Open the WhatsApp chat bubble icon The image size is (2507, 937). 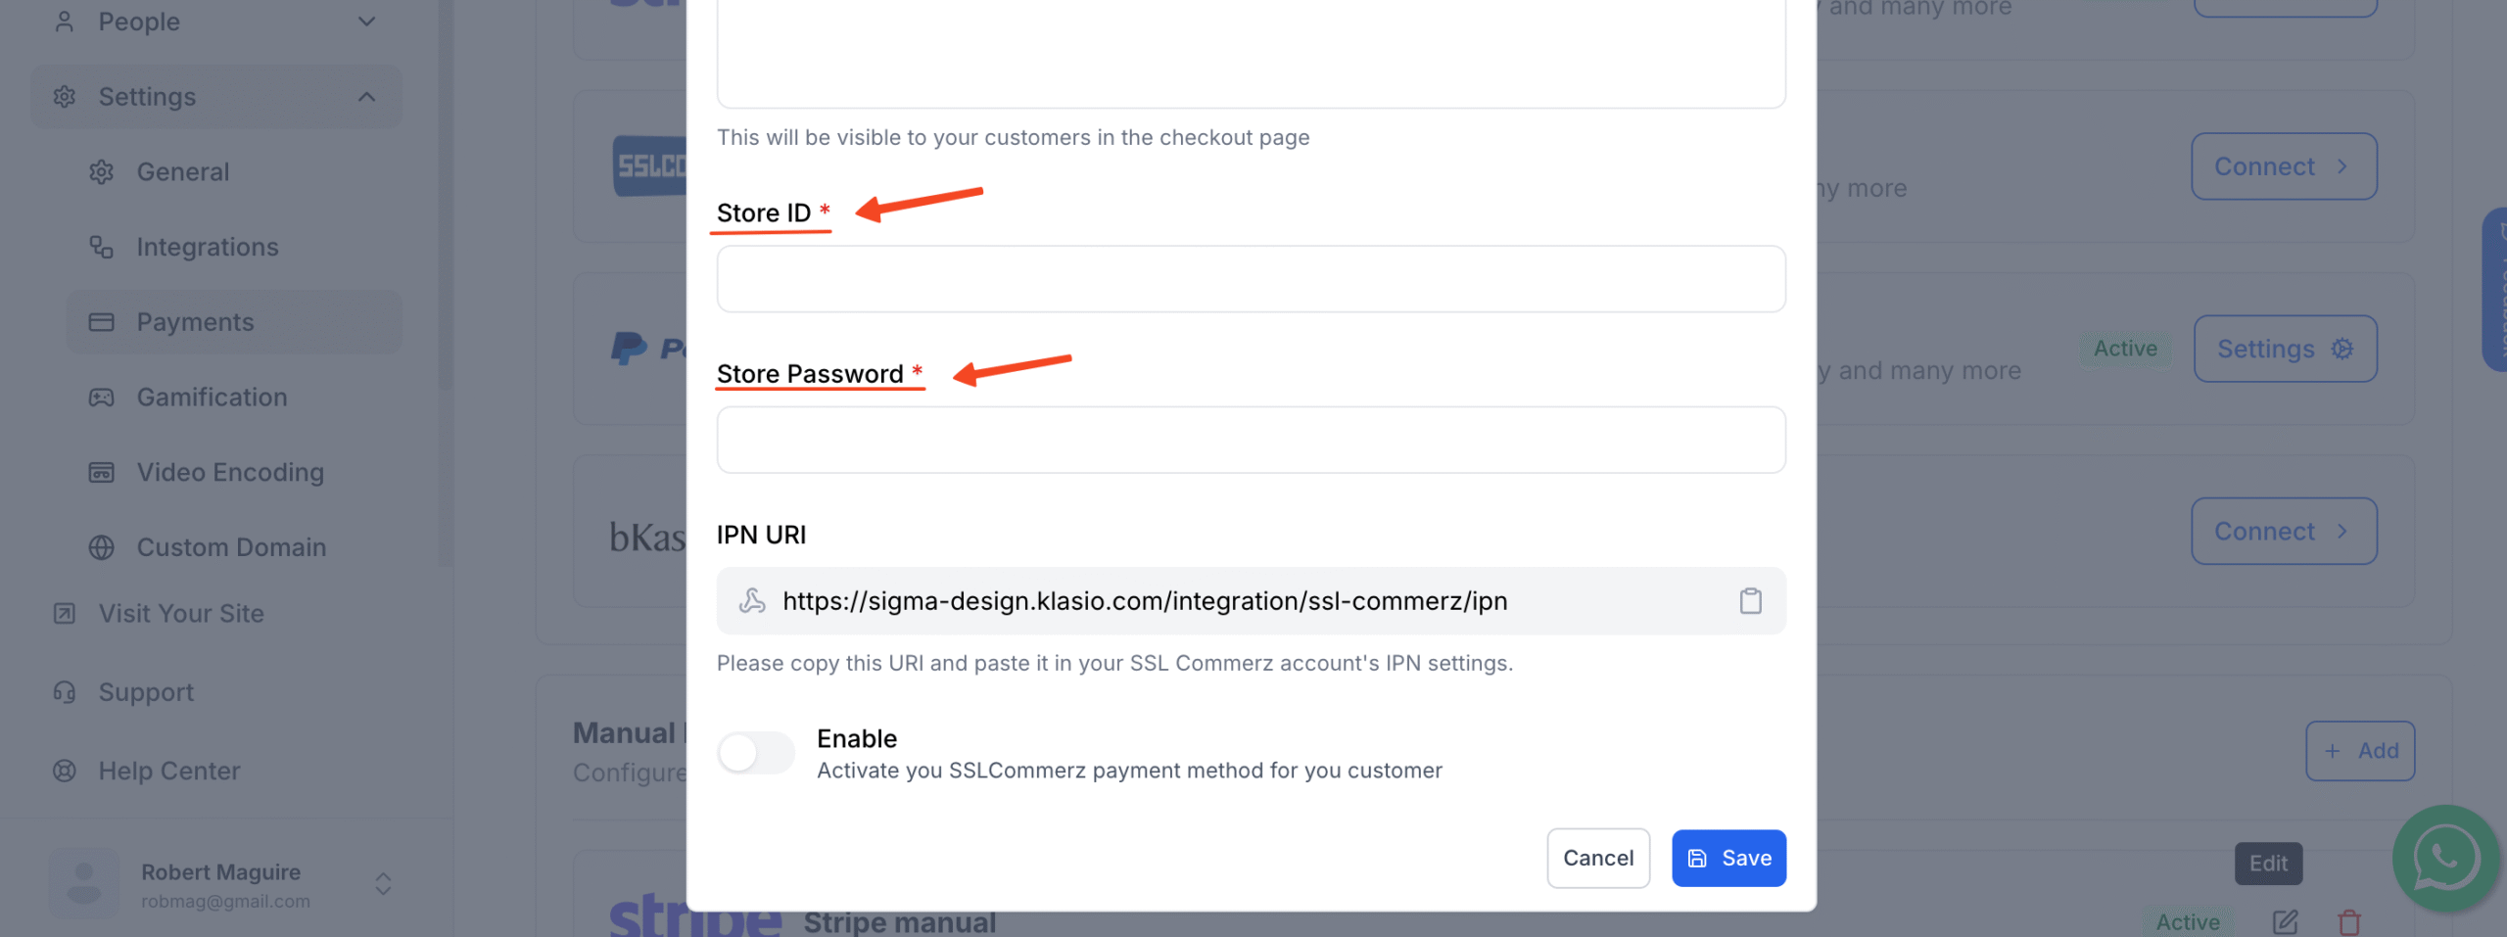[2446, 859]
